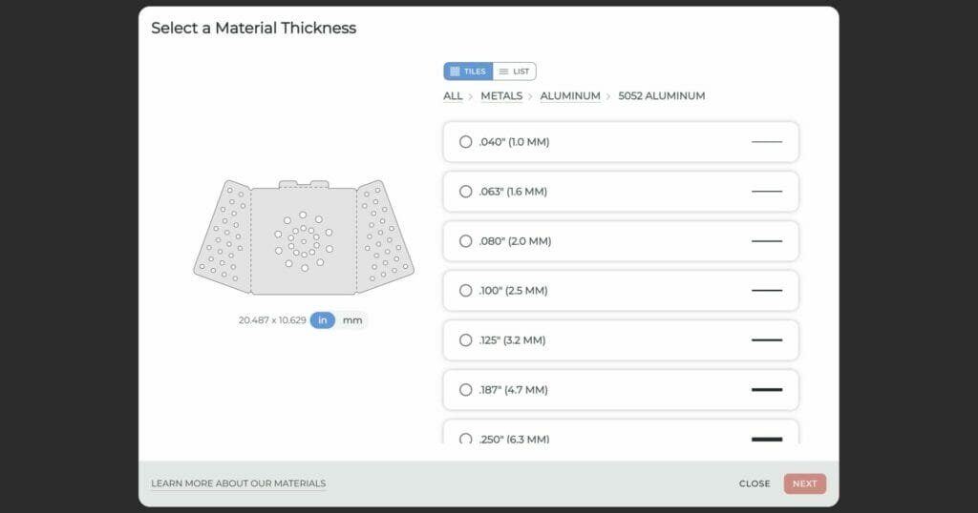This screenshot has height=513, width=978.
Task: Open Learn More About Our Materials link
Action: pos(238,483)
